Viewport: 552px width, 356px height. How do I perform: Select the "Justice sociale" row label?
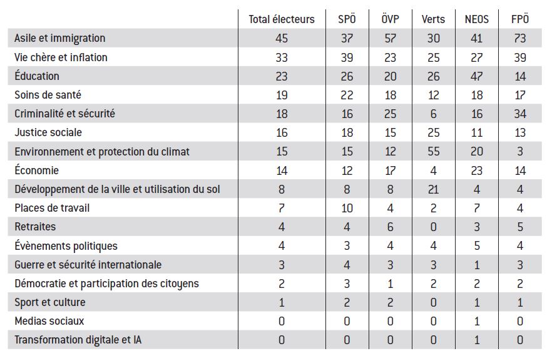[48, 132]
